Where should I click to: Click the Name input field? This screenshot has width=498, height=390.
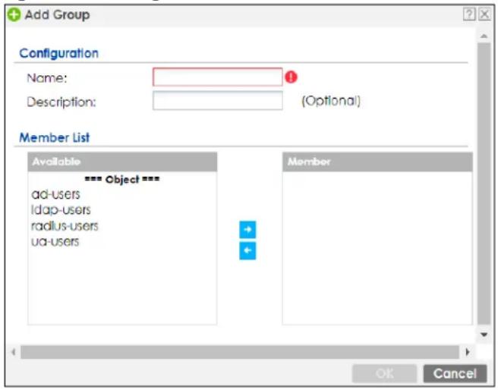point(217,77)
